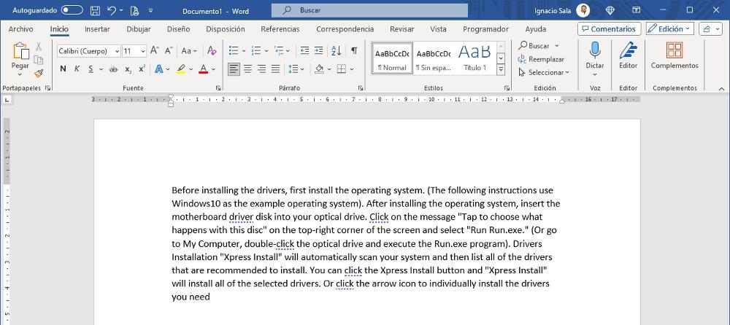The height and width of the screenshot is (325, 730).
Task: Click the ribbon display options icon
Action: tap(636, 10)
